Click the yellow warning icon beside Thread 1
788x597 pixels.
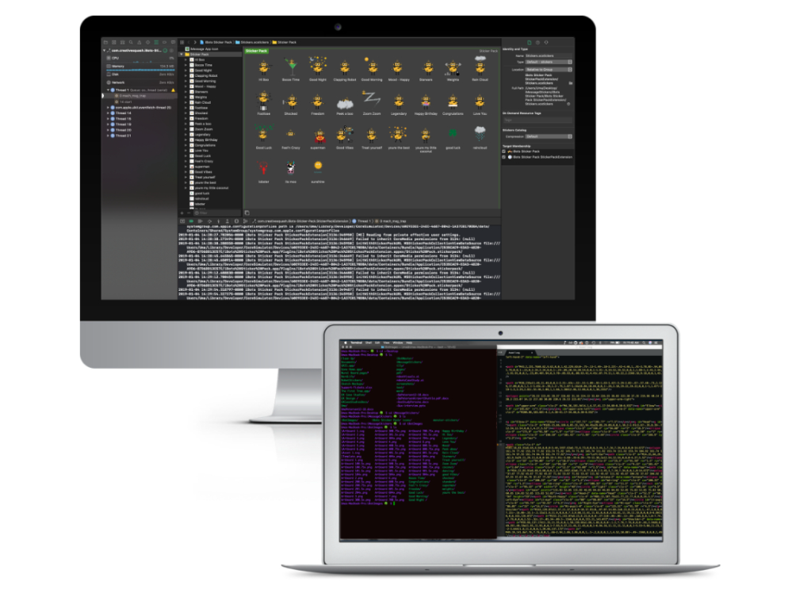[174, 90]
